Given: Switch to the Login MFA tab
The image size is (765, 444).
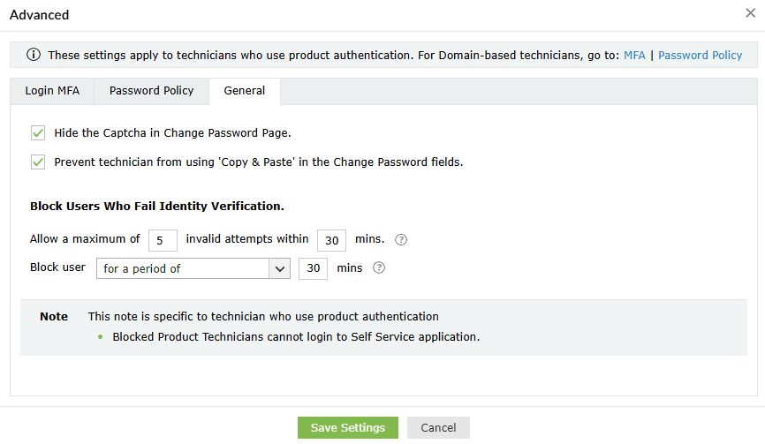Looking at the screenshot, I should click(52, 91).
